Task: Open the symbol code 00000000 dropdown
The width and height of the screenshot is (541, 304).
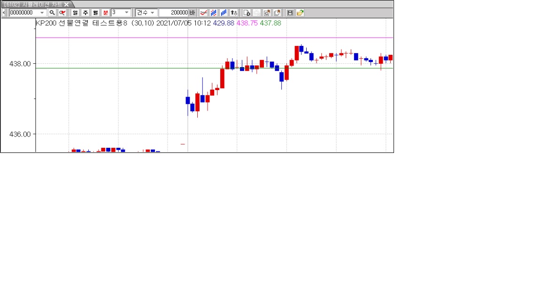Action: [42, 13]
